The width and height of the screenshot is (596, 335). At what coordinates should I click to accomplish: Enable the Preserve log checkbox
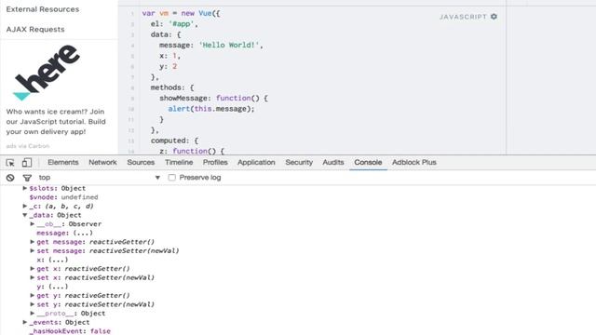pyautogui.click(x=171, y=178)
